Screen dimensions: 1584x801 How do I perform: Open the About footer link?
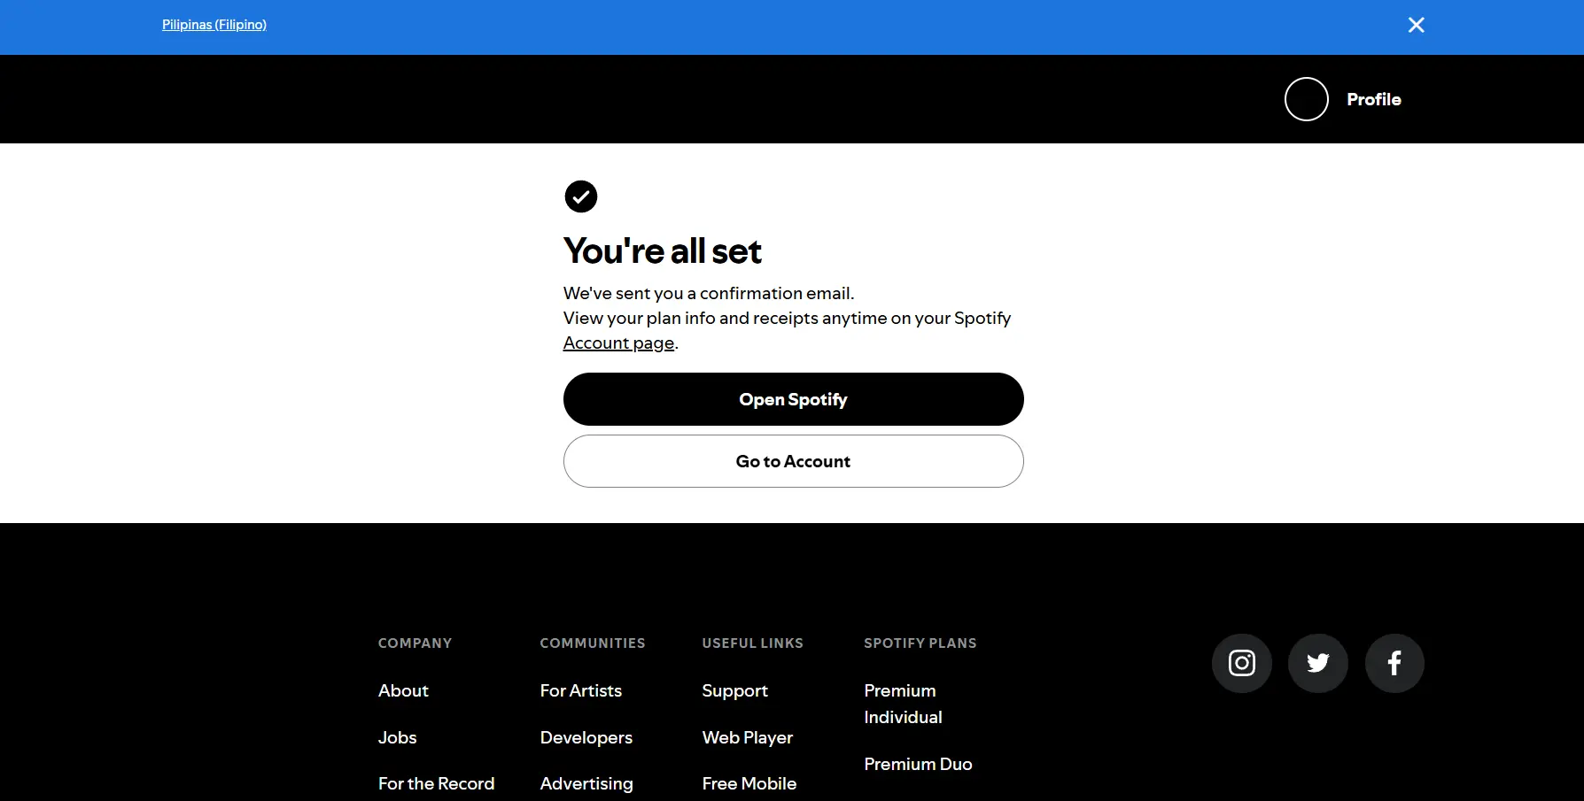(x=403, y=690)
